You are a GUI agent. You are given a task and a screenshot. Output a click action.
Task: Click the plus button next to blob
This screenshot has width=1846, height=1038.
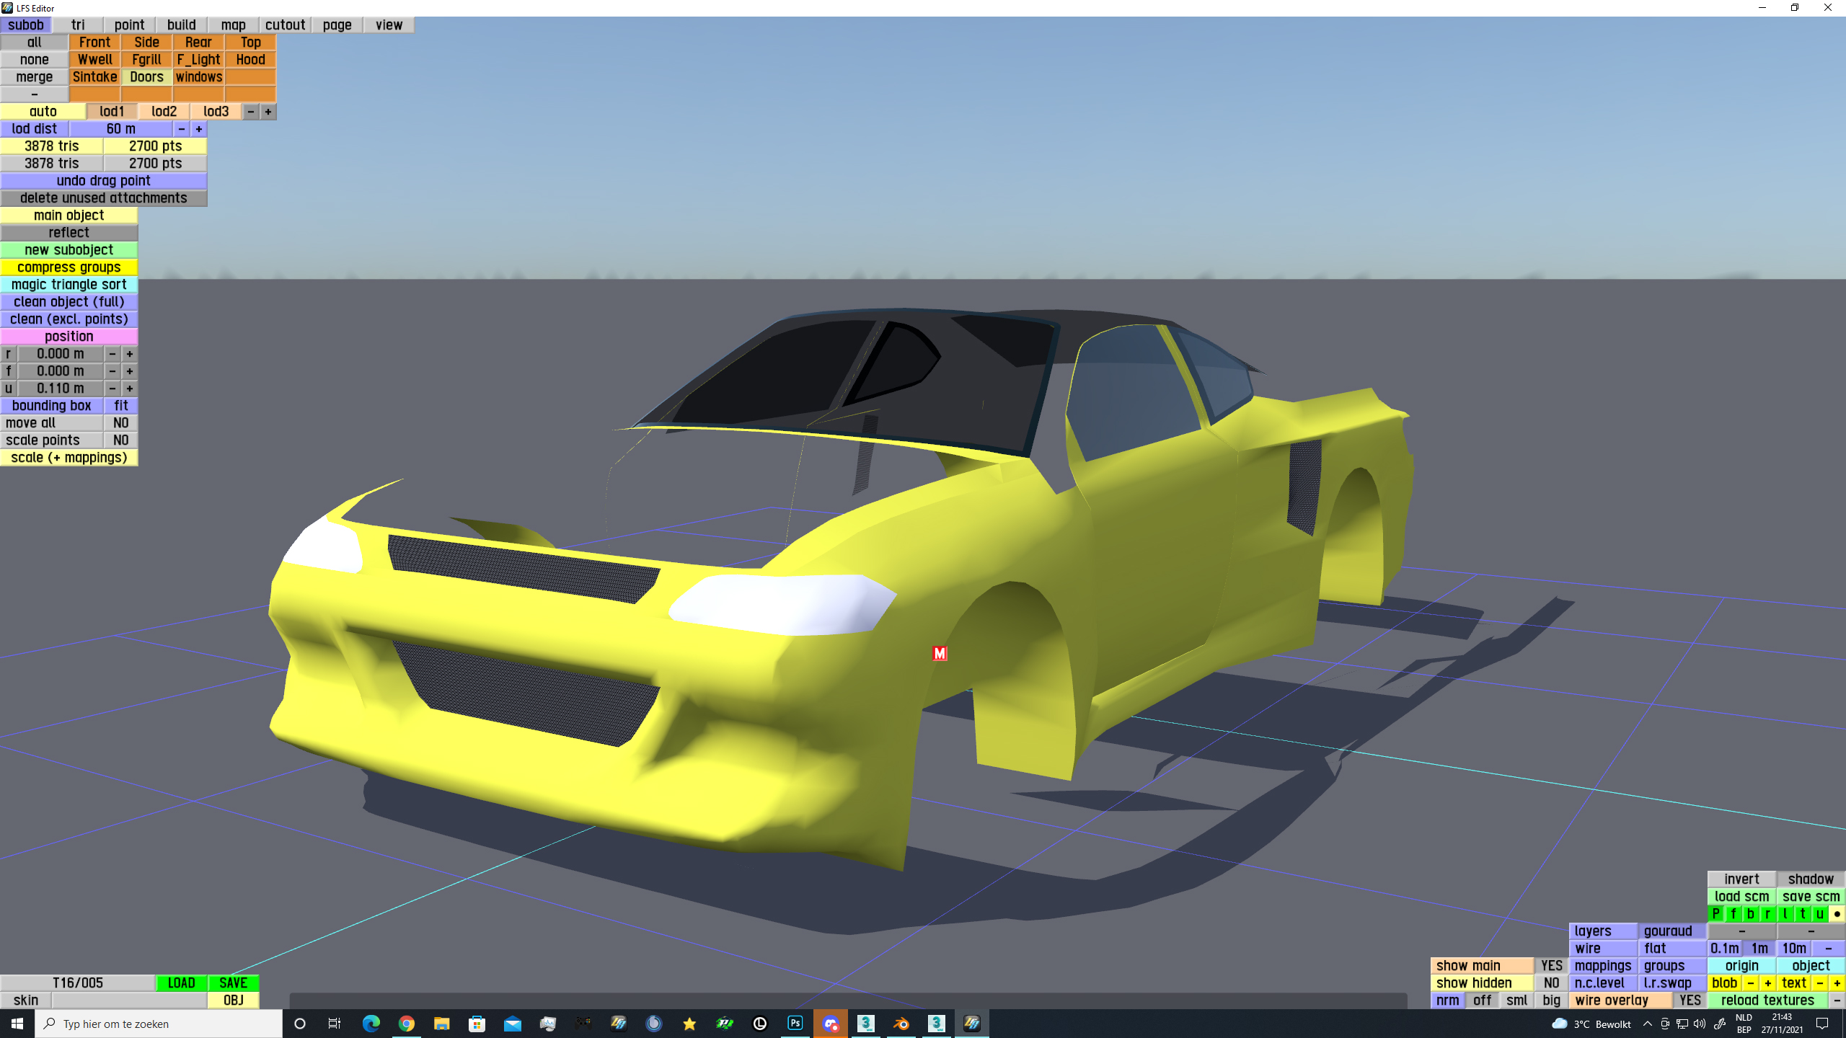pyautogui.click(x=1768, y=983)
